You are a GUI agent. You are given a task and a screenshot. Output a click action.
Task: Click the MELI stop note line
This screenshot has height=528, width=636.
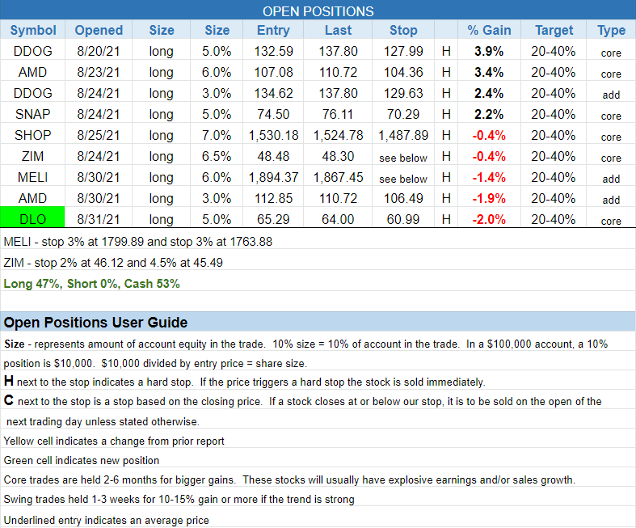[x=138, y=242]
